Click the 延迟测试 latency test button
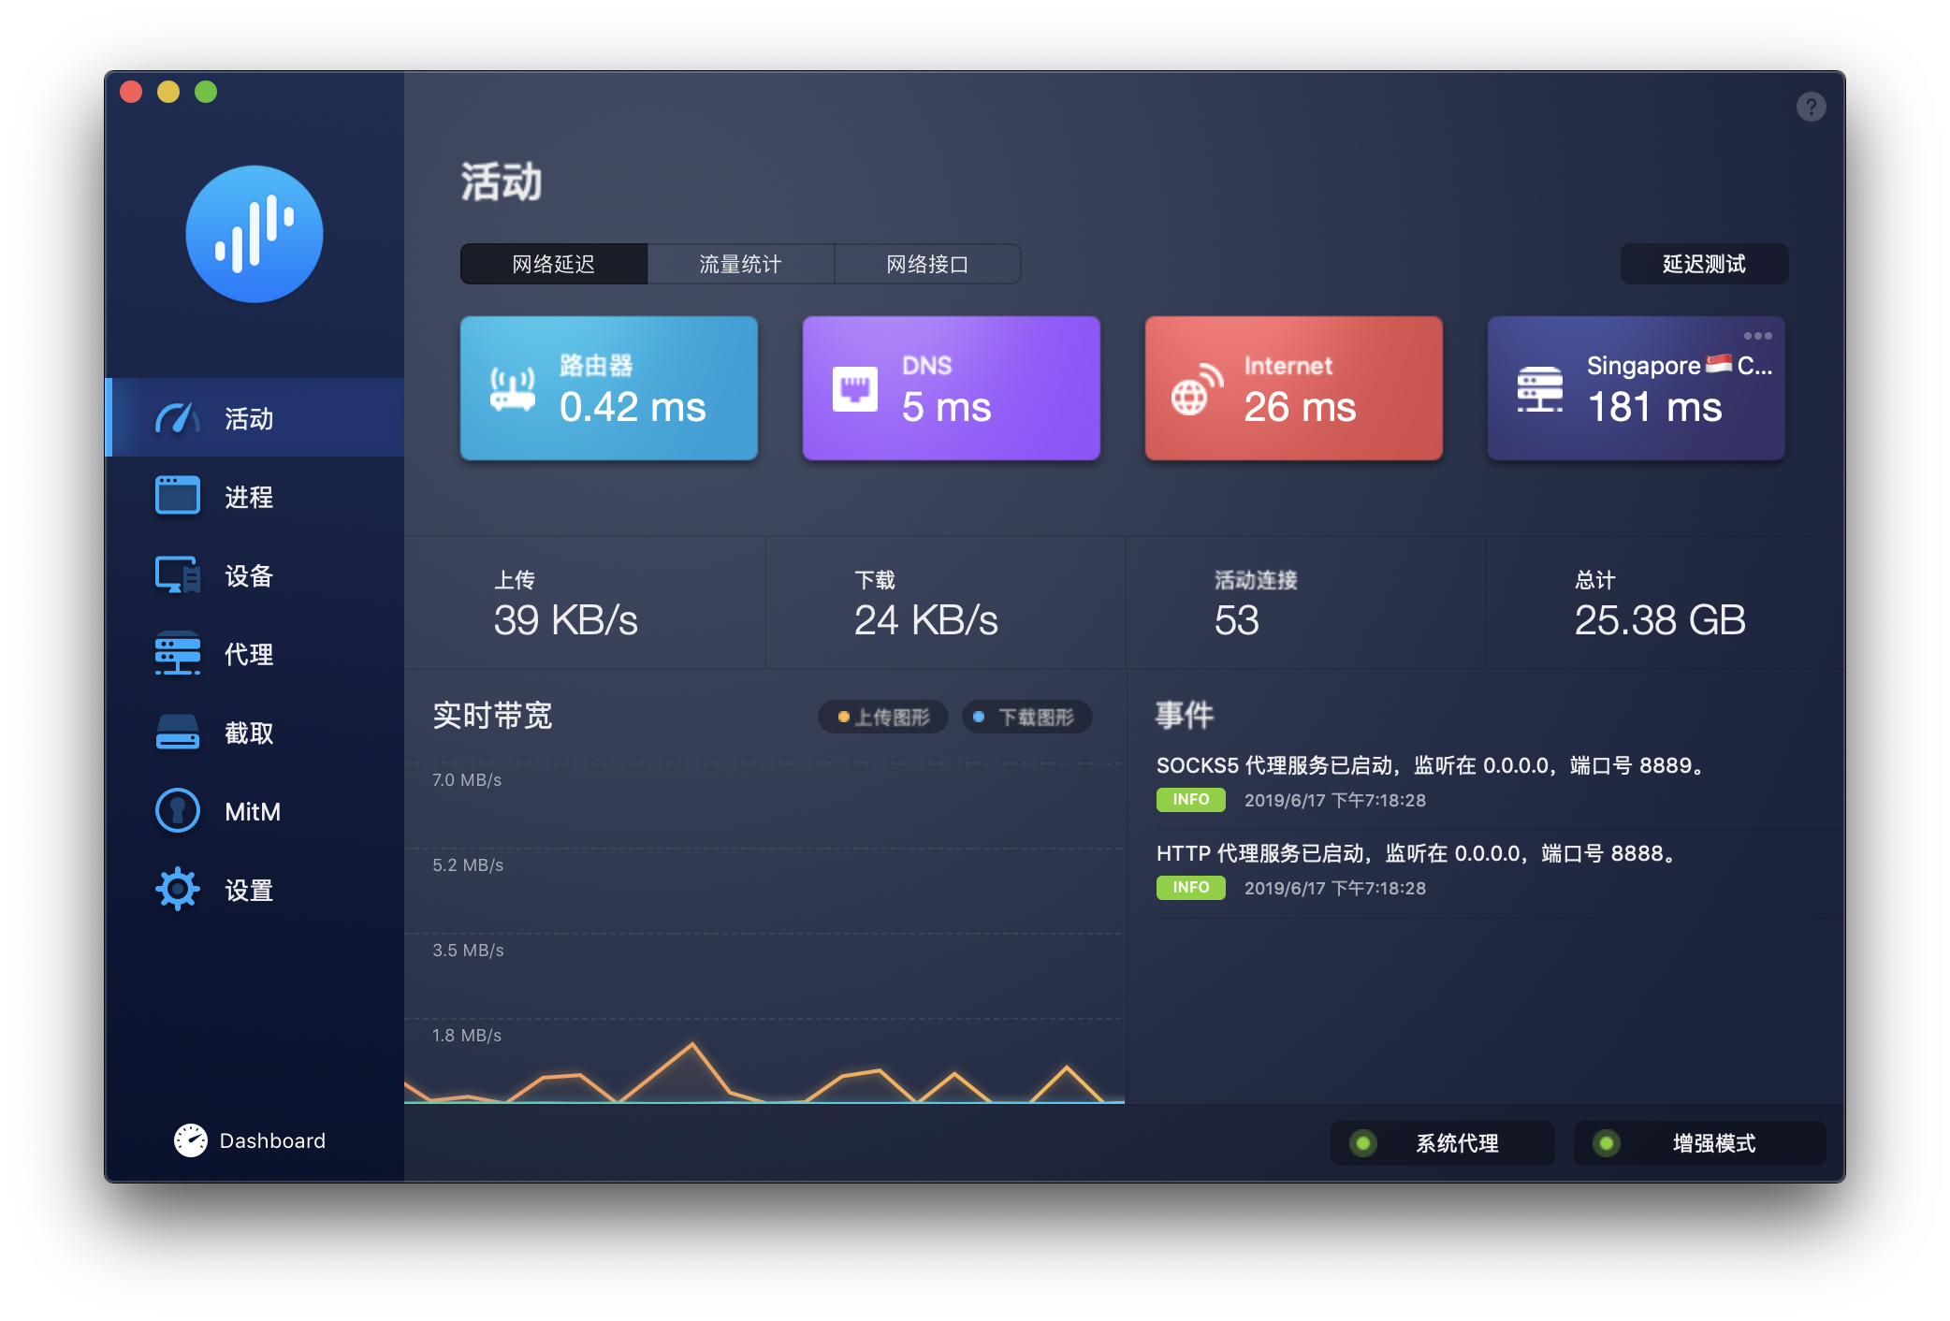Screen dimensions: 1950x1321 pos(1703,264)
